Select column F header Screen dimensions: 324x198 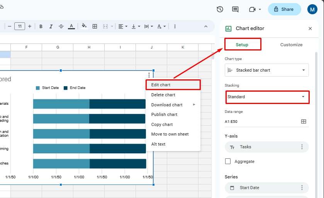coord(26,47)
